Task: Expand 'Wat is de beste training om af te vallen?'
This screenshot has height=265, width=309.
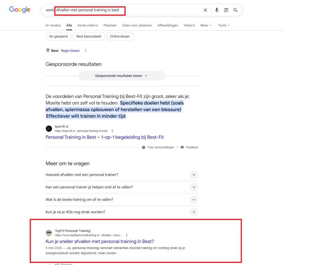Action: 122,200
